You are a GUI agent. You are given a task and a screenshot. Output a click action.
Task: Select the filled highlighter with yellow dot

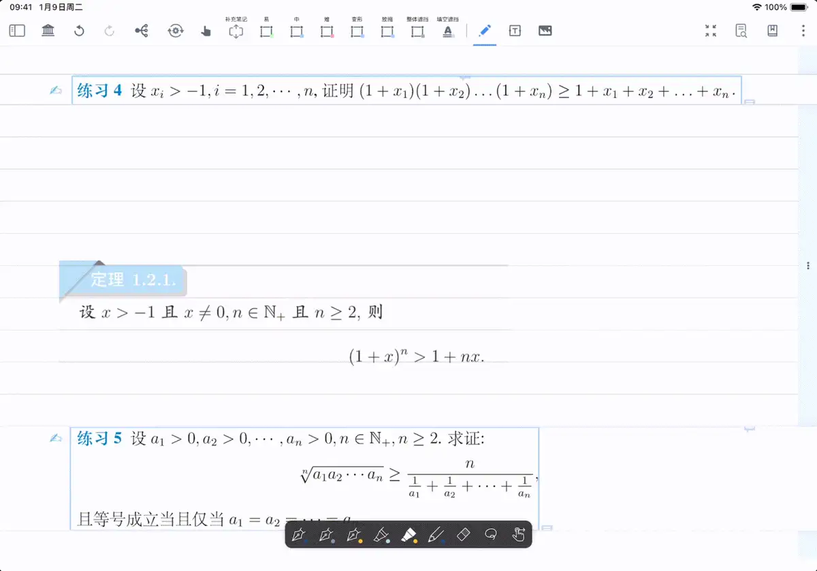[408, 535]
